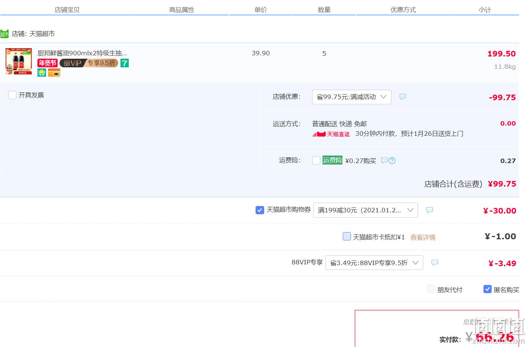Click the 运送方式: label
The height and width of the screenshot is (347, 528).
point(287,124)
